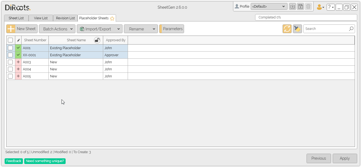Click the delete profile trash icon
Viewport: 361px width, 167px height.
(308, 7)
